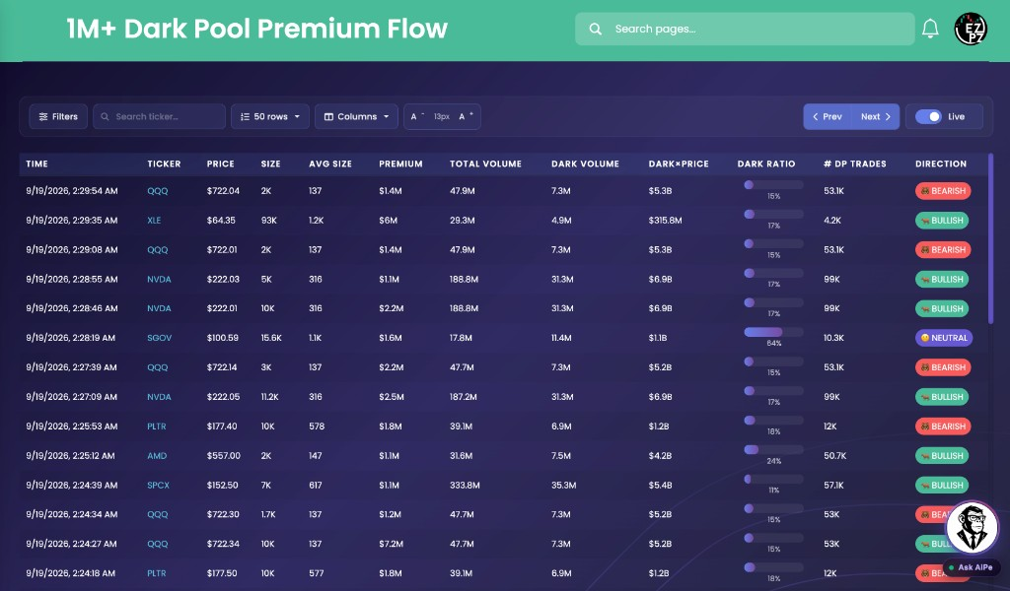Sort by the # DP TRADES header
Screen dimensions: 1010x591
tap(855, 164)
